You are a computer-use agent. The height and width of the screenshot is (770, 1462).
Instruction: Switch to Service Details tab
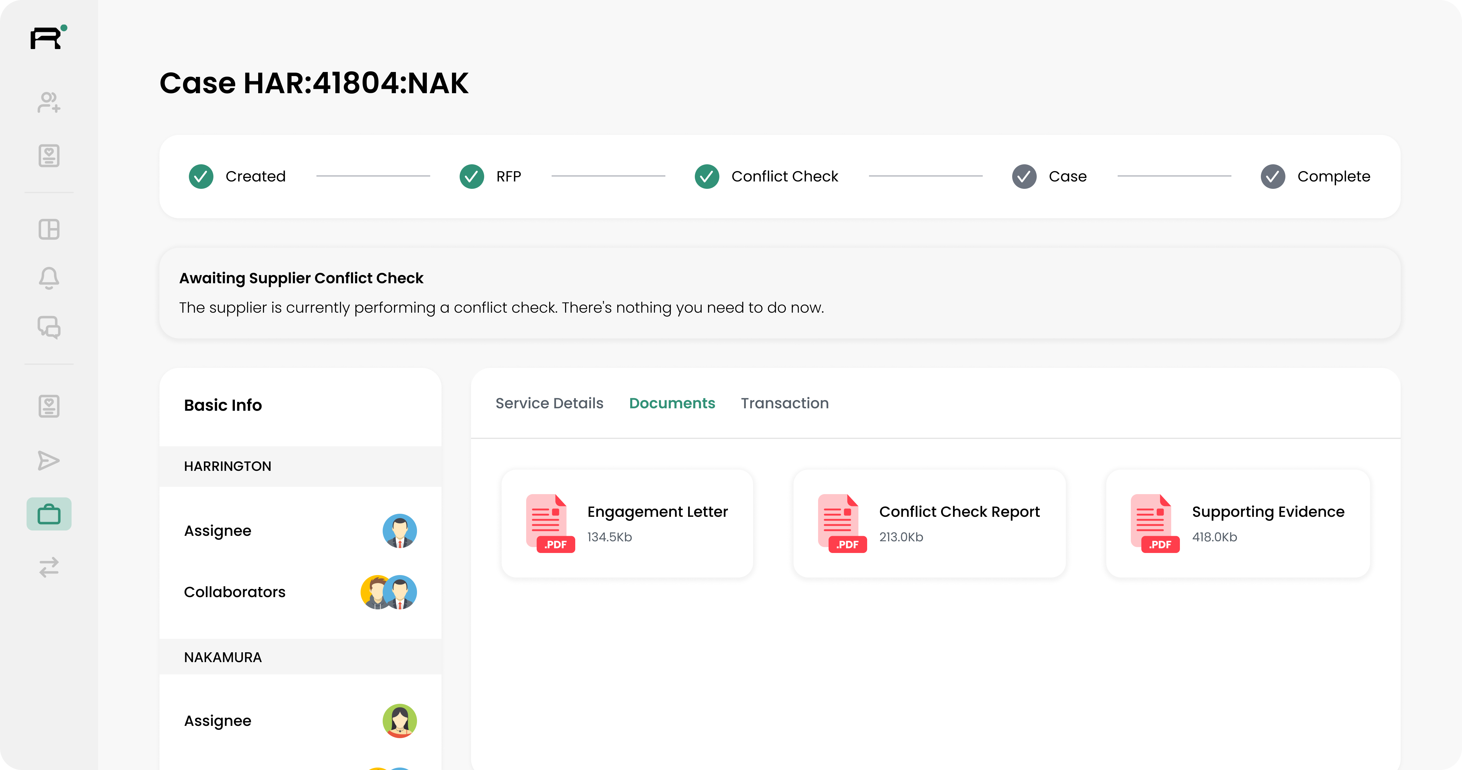pyautogui.click(x=549, y=403)
